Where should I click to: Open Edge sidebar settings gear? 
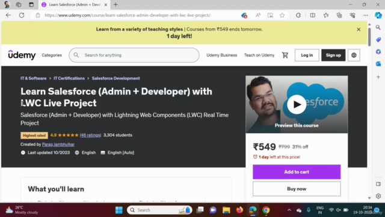pyautogui.click(x=378, y=196)
